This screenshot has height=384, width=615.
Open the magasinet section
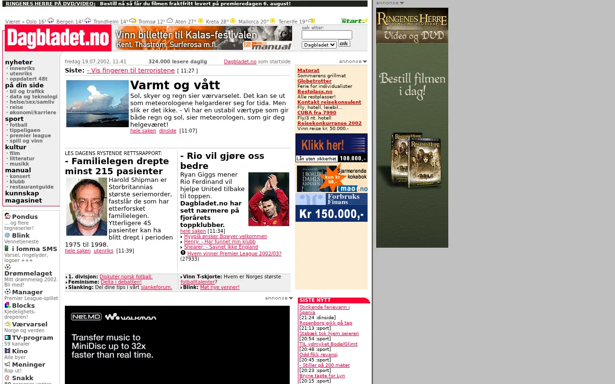tap(24, 200)
